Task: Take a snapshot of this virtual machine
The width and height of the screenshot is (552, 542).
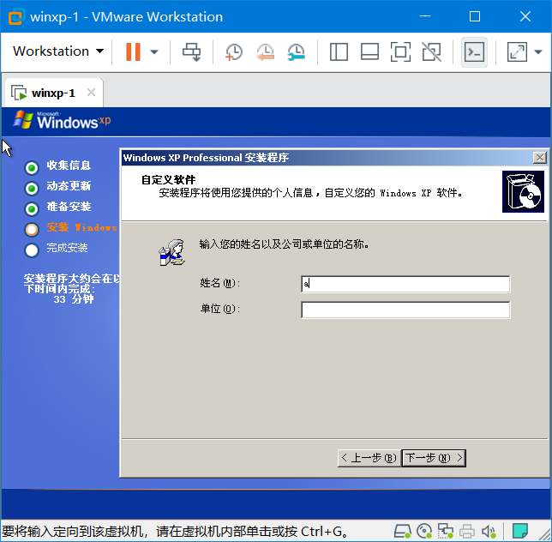Action: pos(233,52)
